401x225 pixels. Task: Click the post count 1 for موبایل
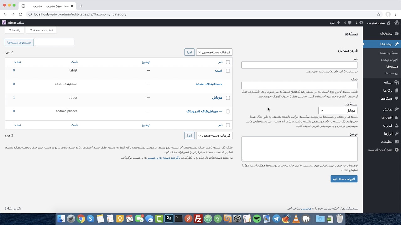14,97
